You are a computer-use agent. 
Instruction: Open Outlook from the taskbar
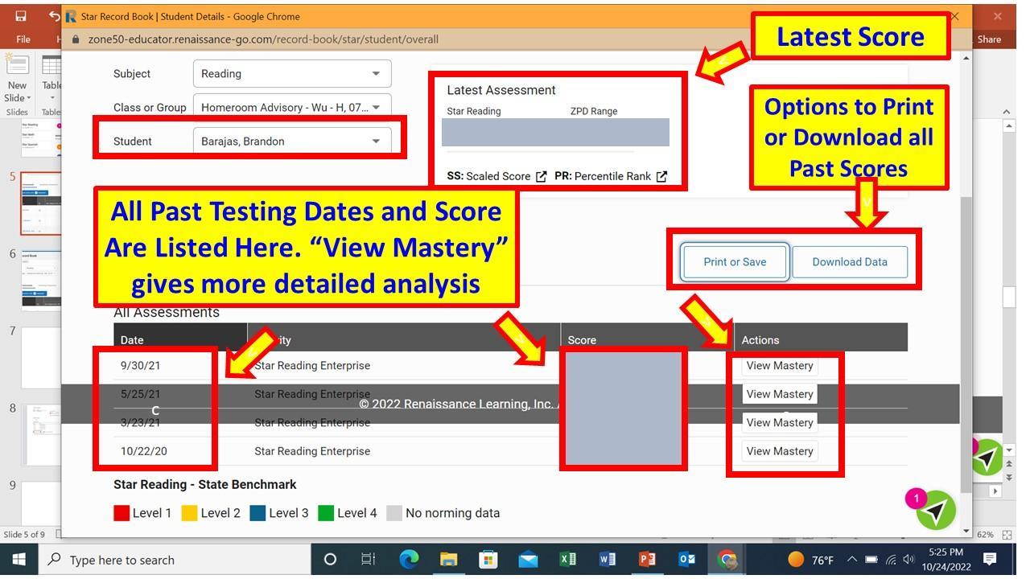(x=686, y=560)
